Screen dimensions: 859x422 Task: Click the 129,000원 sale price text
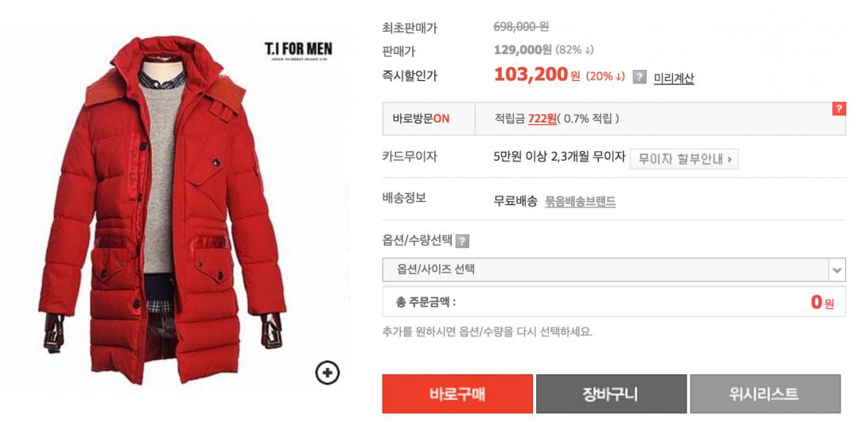[523, 50]
